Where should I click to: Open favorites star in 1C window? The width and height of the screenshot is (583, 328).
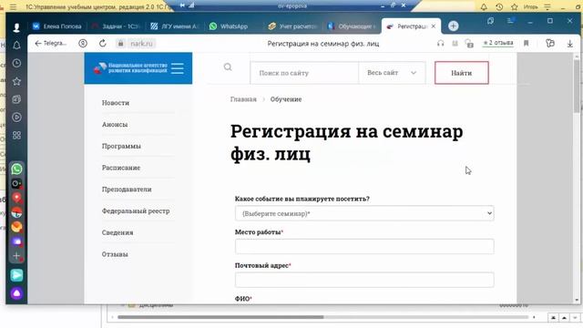(514, 6)
